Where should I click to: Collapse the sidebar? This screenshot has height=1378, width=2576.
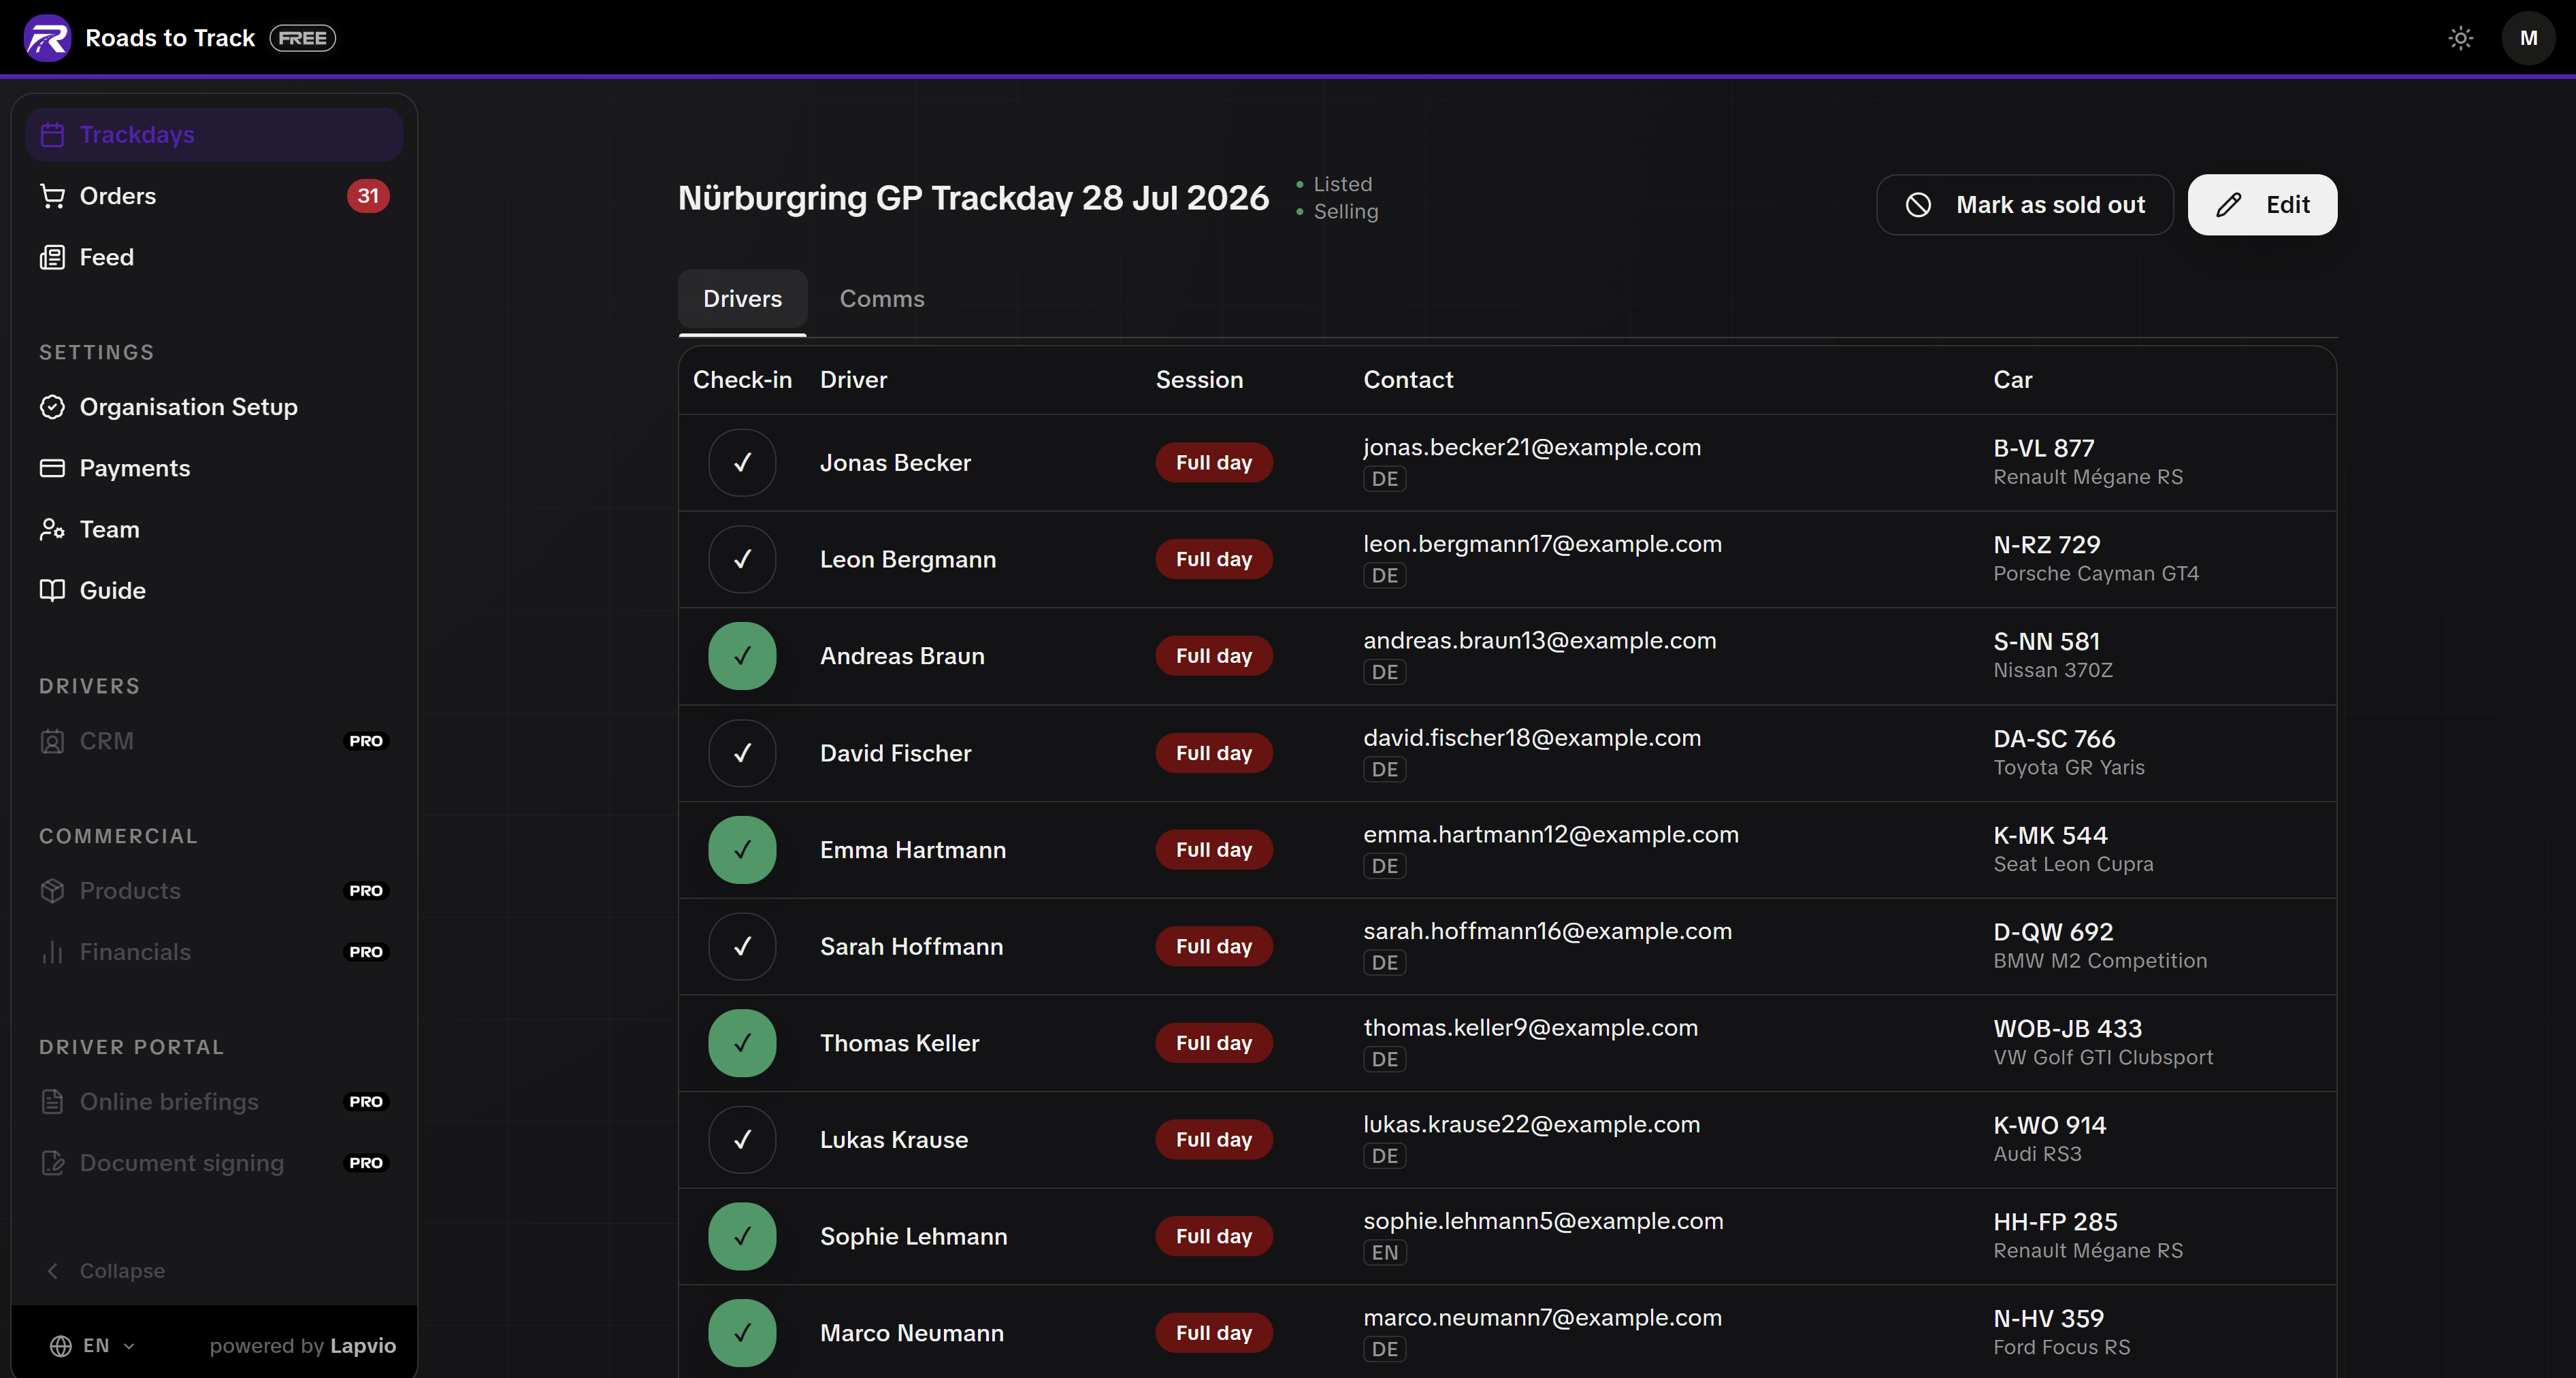point(105,1271)
